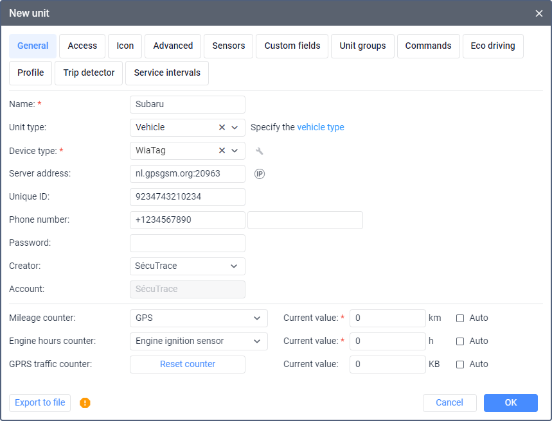Click the vehicle type link

tap(321, 128)
